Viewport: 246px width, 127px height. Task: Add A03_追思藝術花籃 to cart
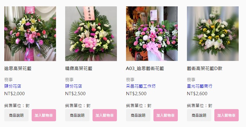tap(166, 115)
